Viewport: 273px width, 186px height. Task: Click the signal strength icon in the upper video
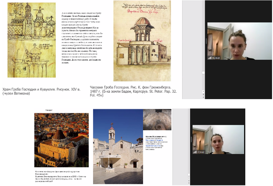coord(210,58)
